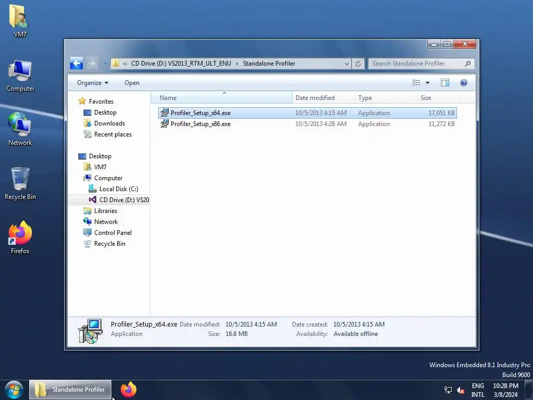This screenshot has height=400, width=533.
Task: Sort by the Name column header
Action: point(221,97)
